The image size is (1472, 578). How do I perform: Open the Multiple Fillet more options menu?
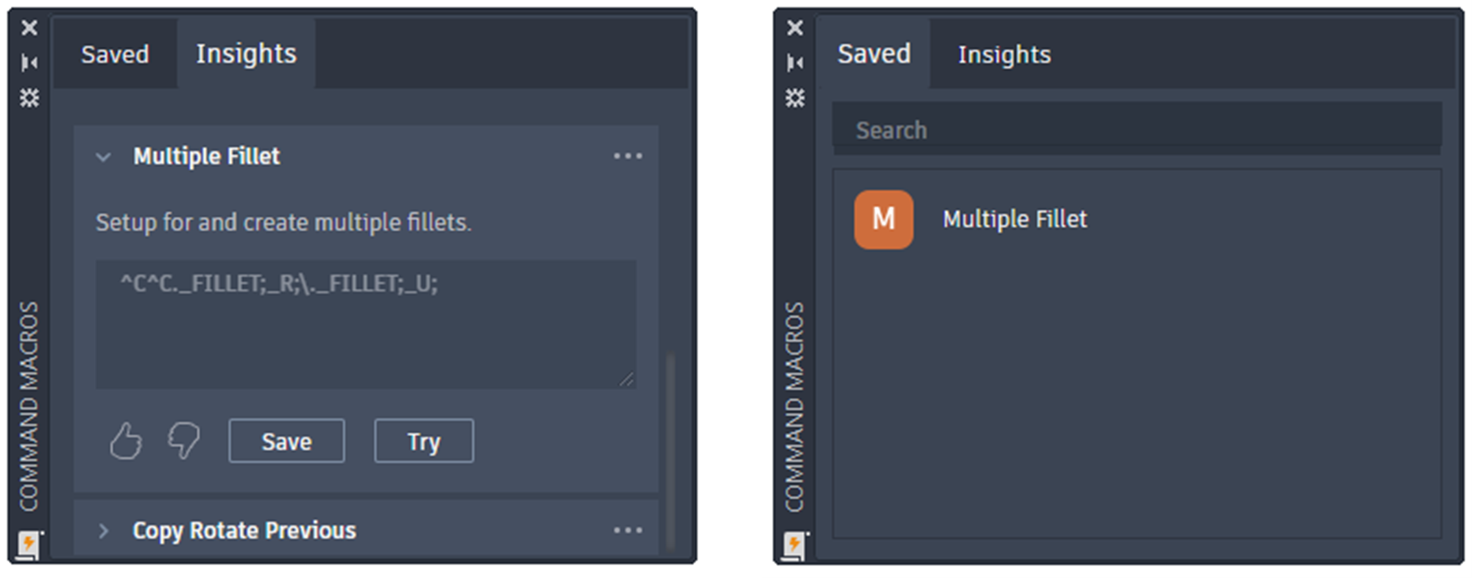[628, 156]
